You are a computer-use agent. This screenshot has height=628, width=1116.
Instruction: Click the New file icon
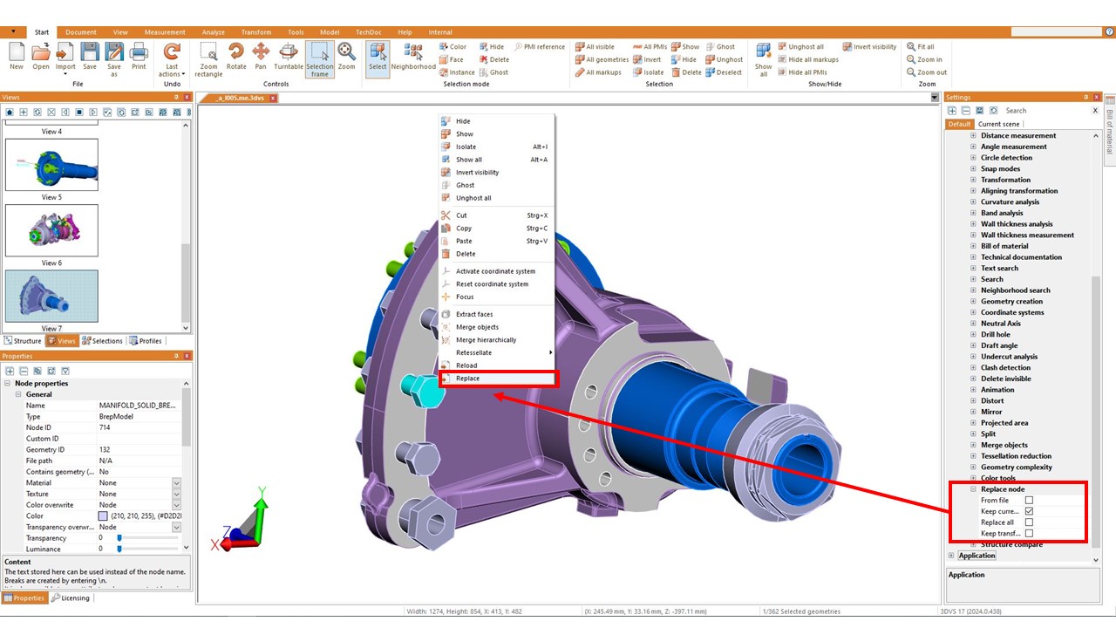click(16, 52)
